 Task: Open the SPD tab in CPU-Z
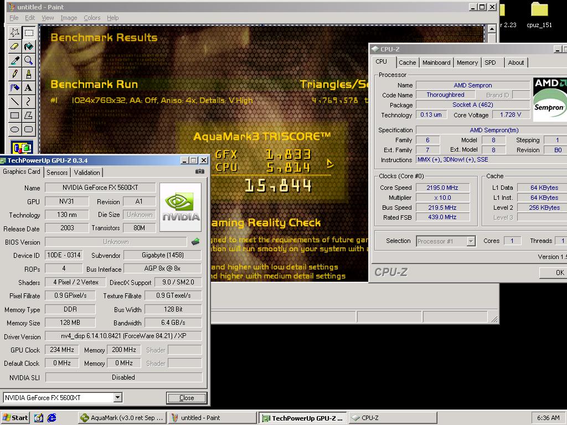click(x=491, y=63)
